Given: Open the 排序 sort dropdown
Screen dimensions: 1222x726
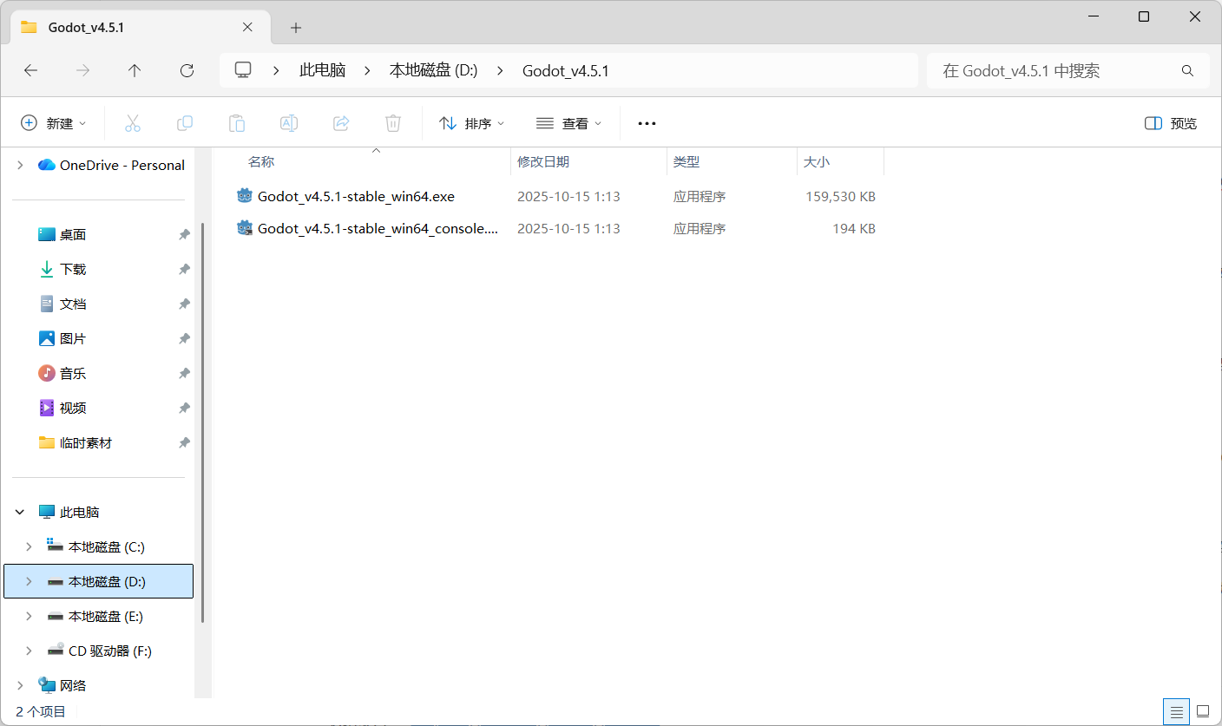Looking at the screenshot, I should tap(471, 123).
